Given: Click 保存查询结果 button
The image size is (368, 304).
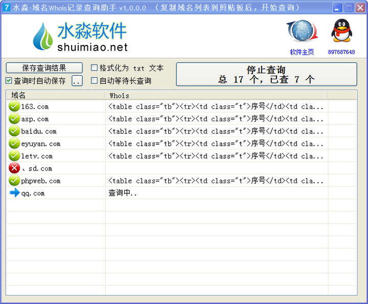Looking at the screenshot, I should click(44, 68).
